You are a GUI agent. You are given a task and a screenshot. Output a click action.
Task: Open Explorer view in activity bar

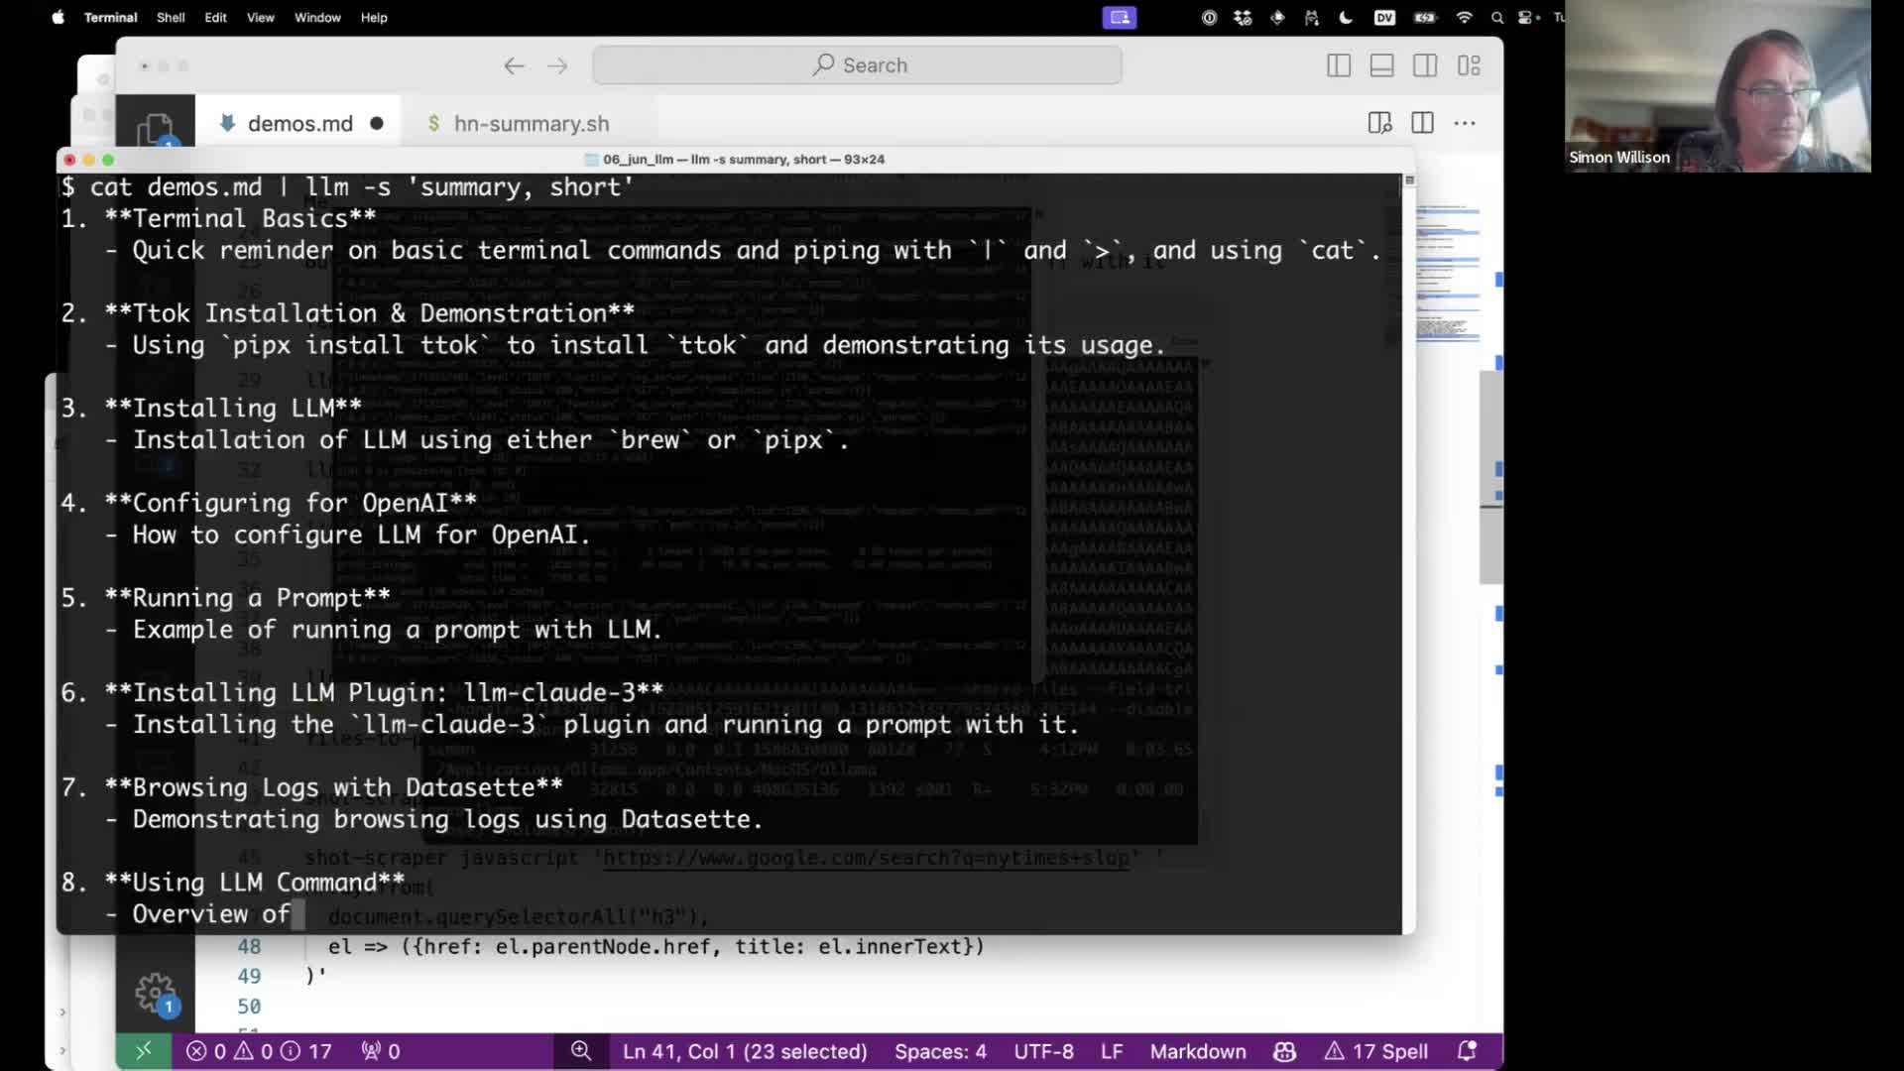pos(155,129)
